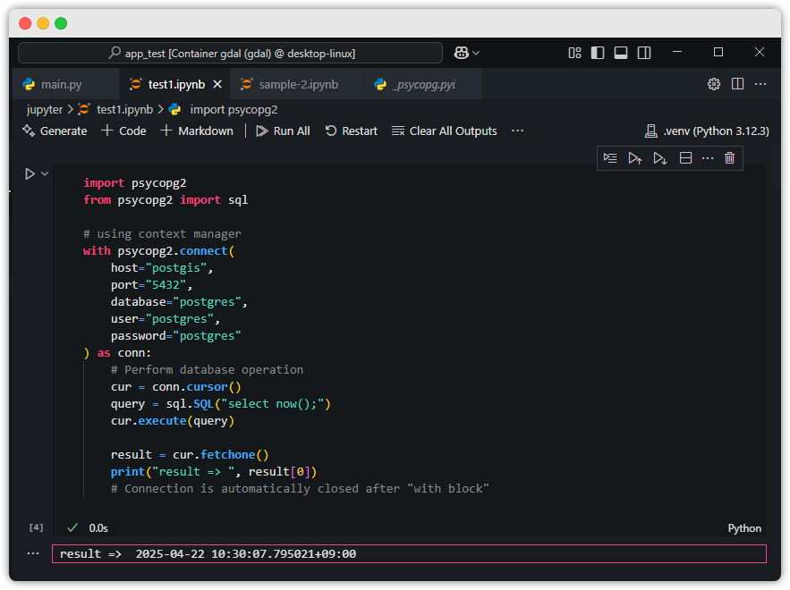Click password="postgres" line

click(176, 336)
